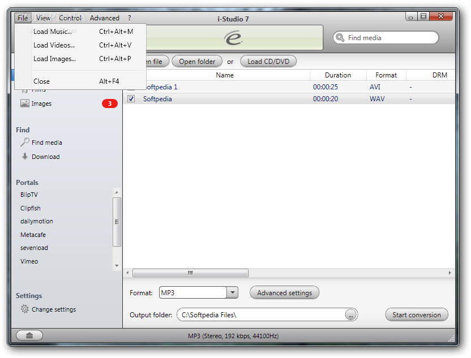Screen dimensions: 471x358
Task: Click the horizontal scrollbar left arrow
Action: click(128, 273)
